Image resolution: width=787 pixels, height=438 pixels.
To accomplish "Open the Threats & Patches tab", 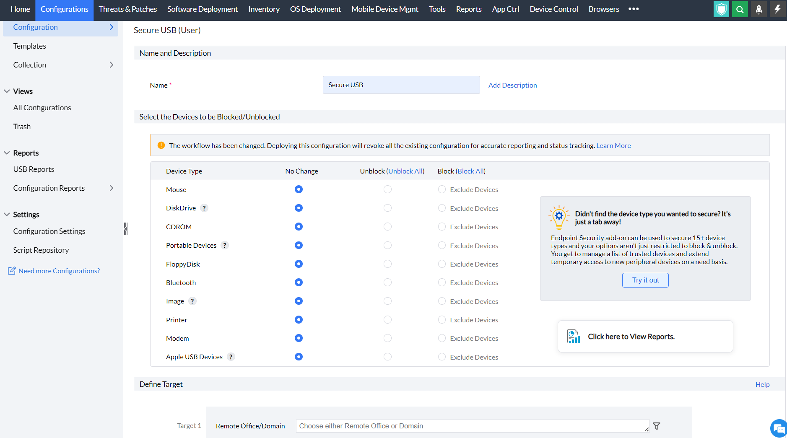I will [x=127, y=9].
